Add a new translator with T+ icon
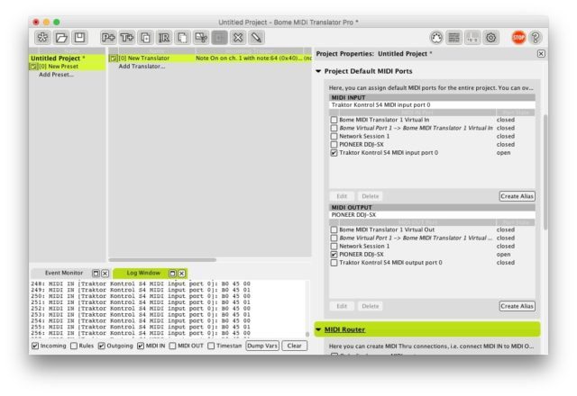Screen dimensions: 577x396 (127, 38)
